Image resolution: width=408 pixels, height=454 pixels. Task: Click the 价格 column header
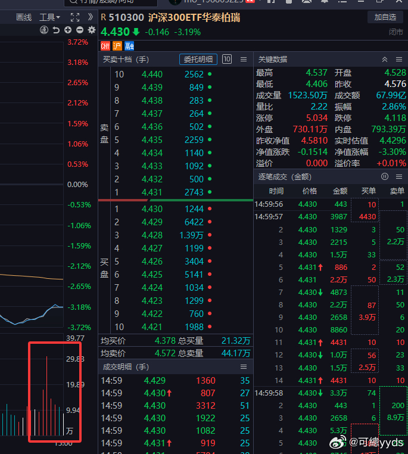(310, 191)
